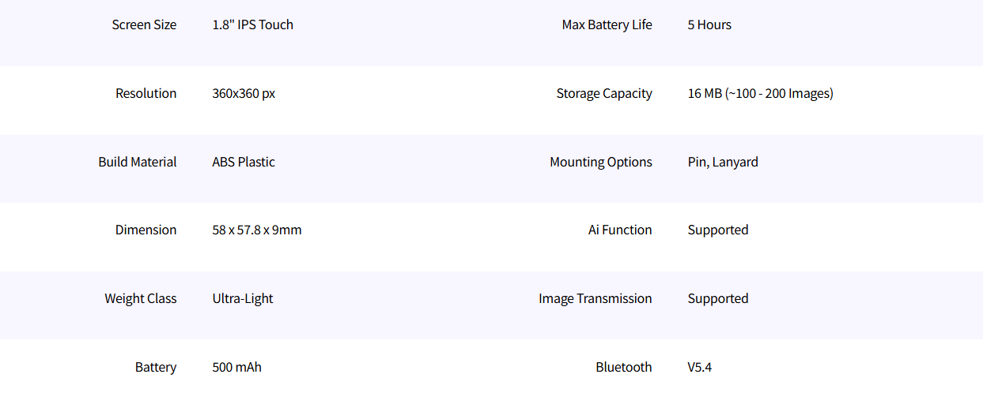983x404 pixels.
Task: Select the 5 Hours value
Action: tap(709, 24)
